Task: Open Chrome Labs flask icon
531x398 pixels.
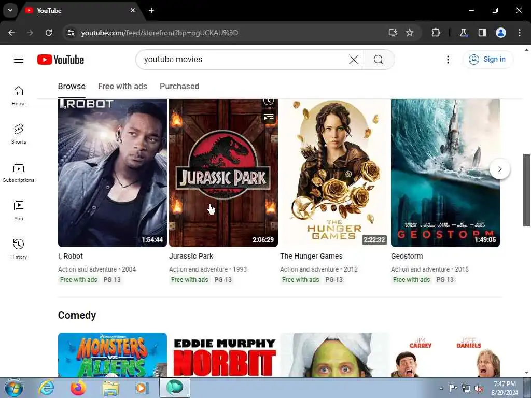Action: [463, 33]
